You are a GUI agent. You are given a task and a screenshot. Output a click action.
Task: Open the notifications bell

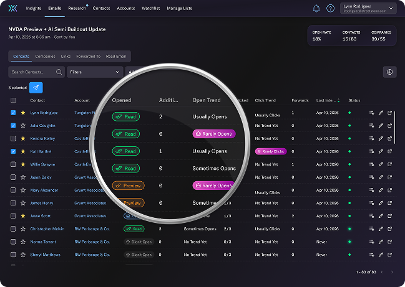[316, 9]
